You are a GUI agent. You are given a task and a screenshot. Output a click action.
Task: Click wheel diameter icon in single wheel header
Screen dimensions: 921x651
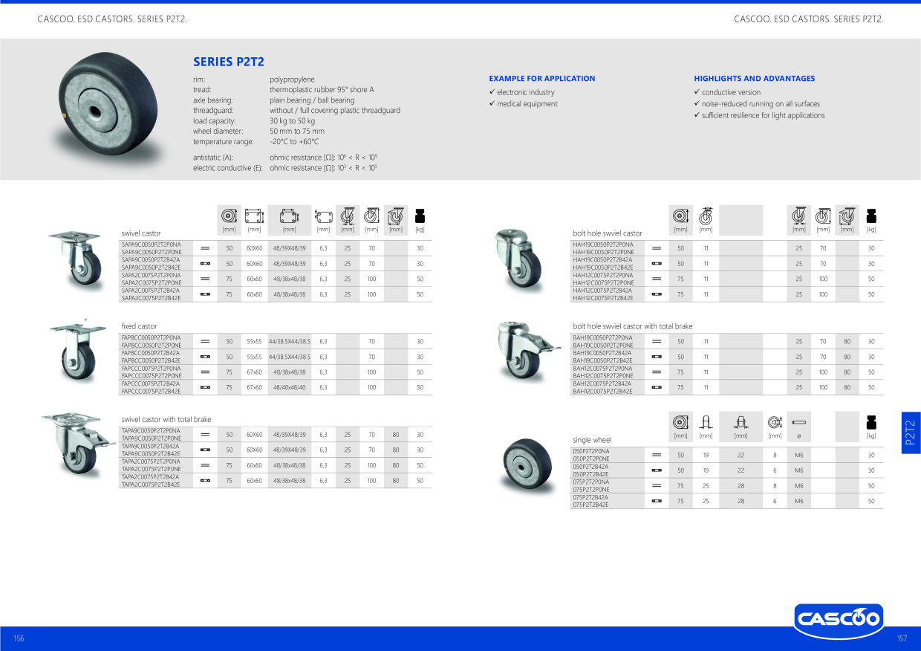pyautogui.click(x=680, y=422)
